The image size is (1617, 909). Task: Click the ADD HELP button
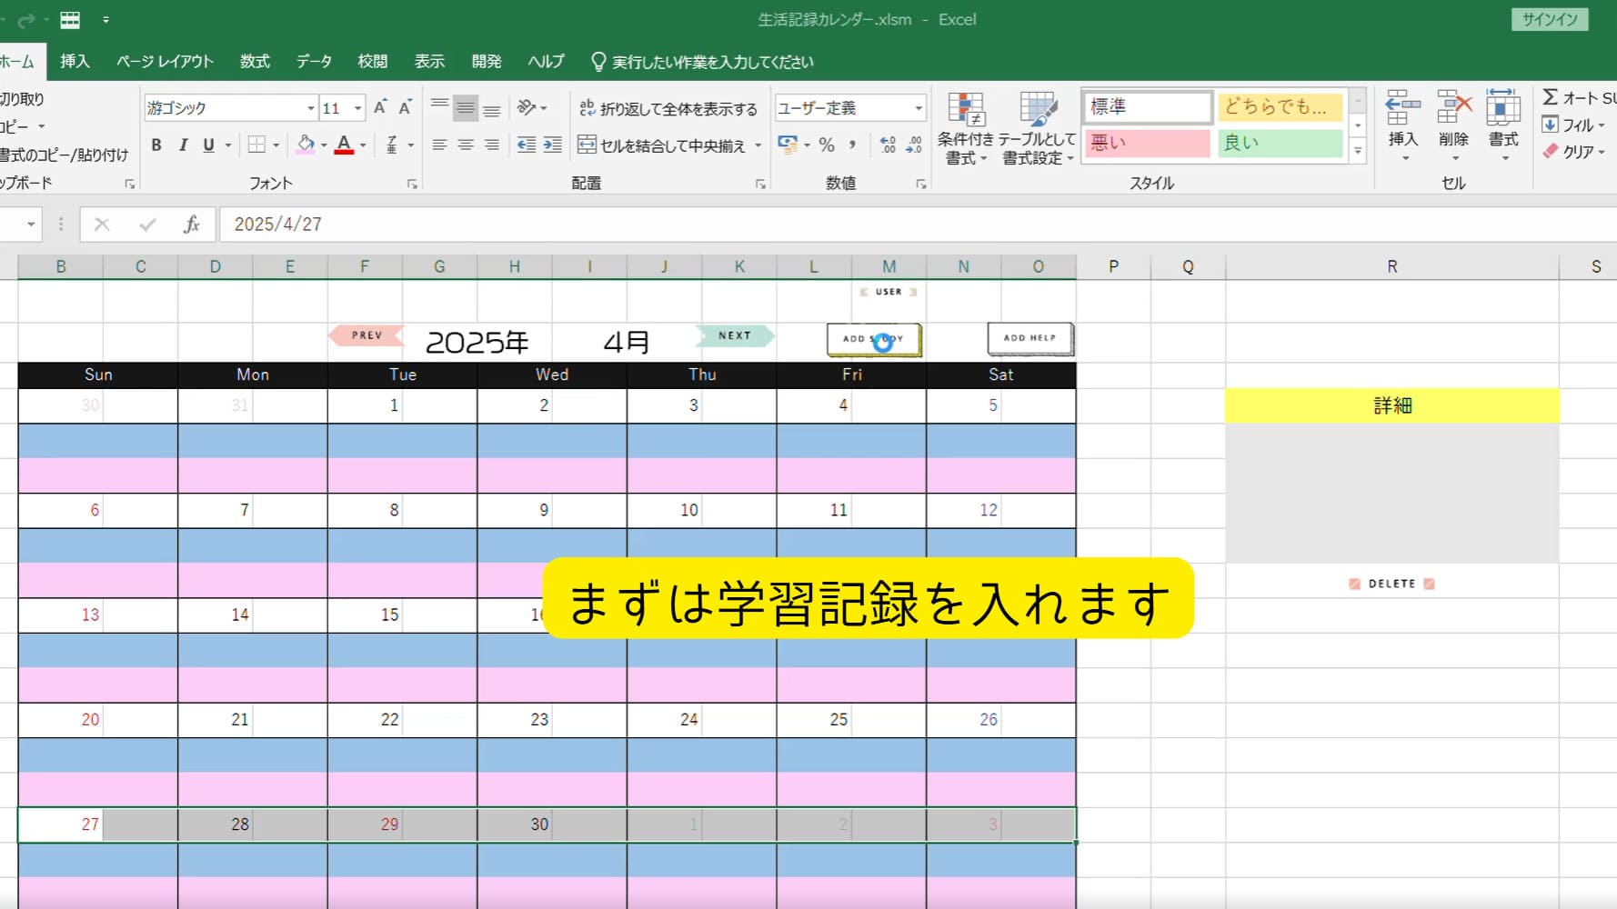click(x=1029, y=338)
